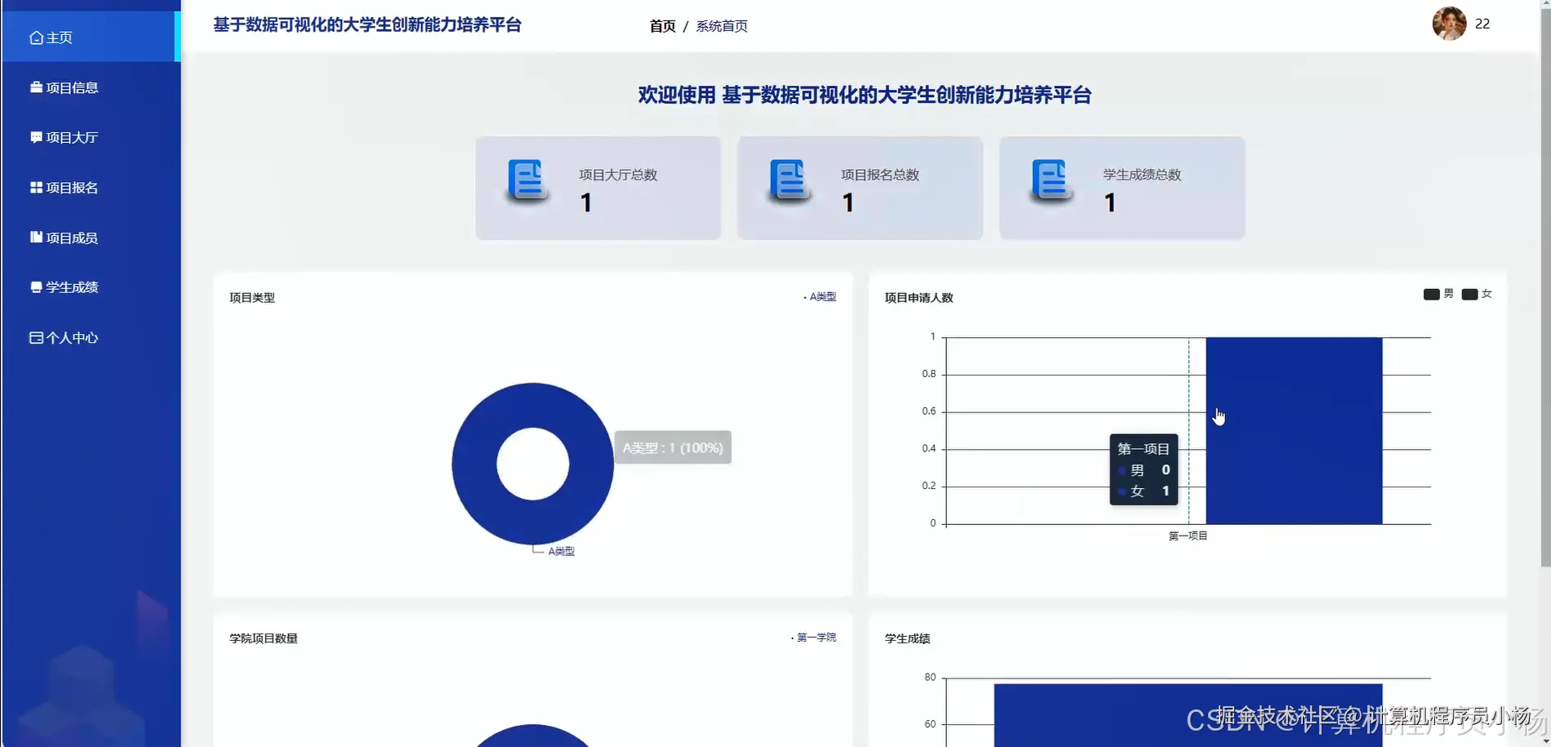Click the 项目大厅 sidebar icon

click(35, 137)
